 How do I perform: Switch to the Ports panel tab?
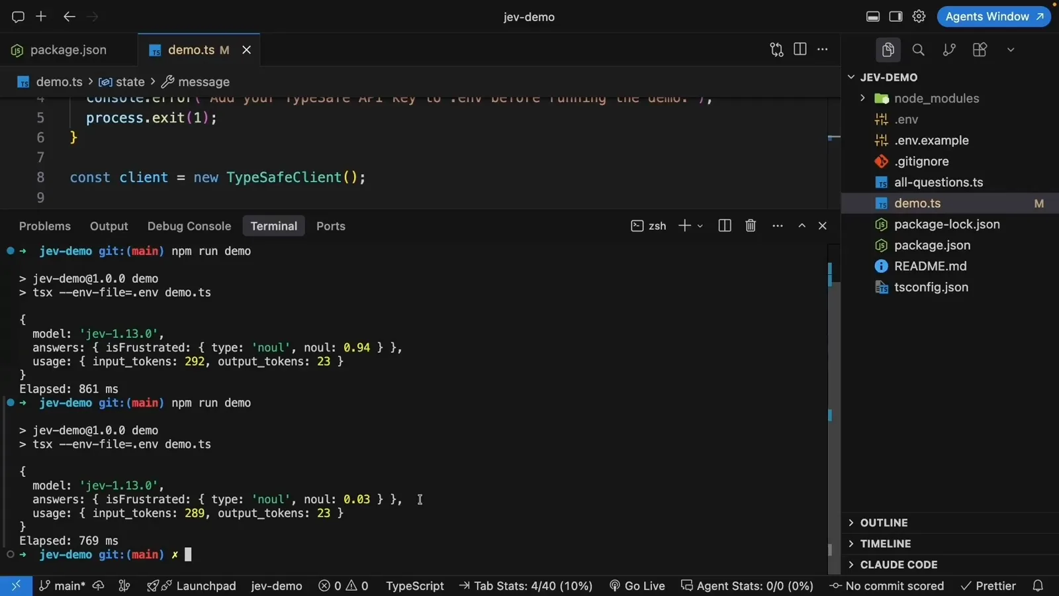(x=331, y=226)
